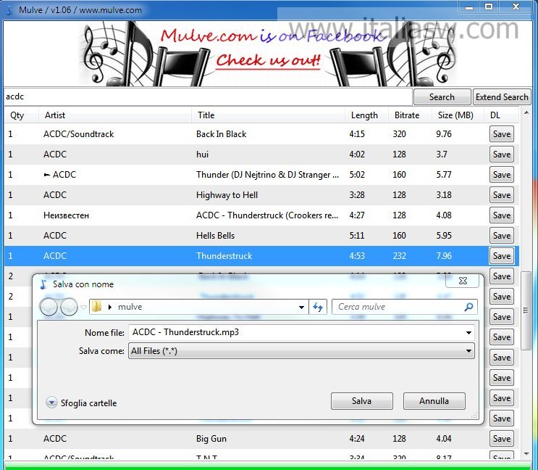Click the forward navigation arrow in save dialog
The width and height of the screenshot is (538, 470).
[69, 307]
